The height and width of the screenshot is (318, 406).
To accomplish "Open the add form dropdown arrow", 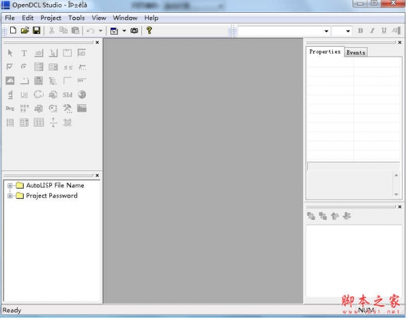I will point(124,31).
